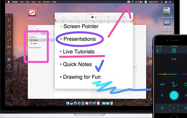Click the Mailboxes button in Mail favorites bar
This screenshot has width=187, height=118.
pos(34,34)
